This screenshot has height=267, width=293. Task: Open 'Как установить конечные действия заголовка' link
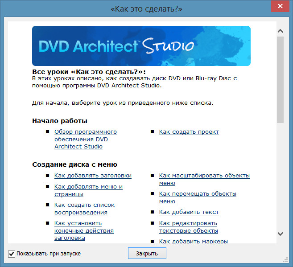84,230
